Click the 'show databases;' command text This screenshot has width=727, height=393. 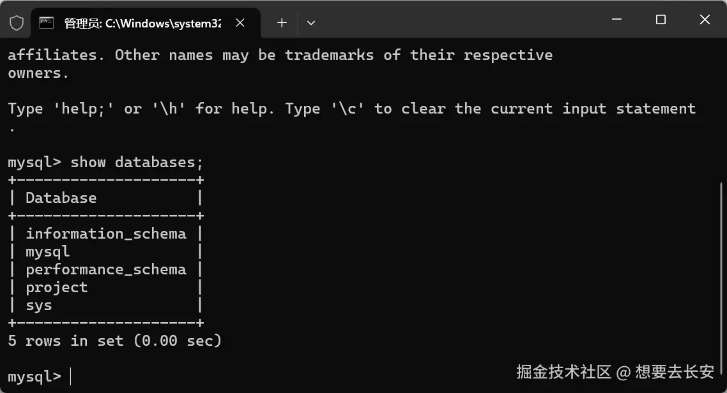[136, 163]
